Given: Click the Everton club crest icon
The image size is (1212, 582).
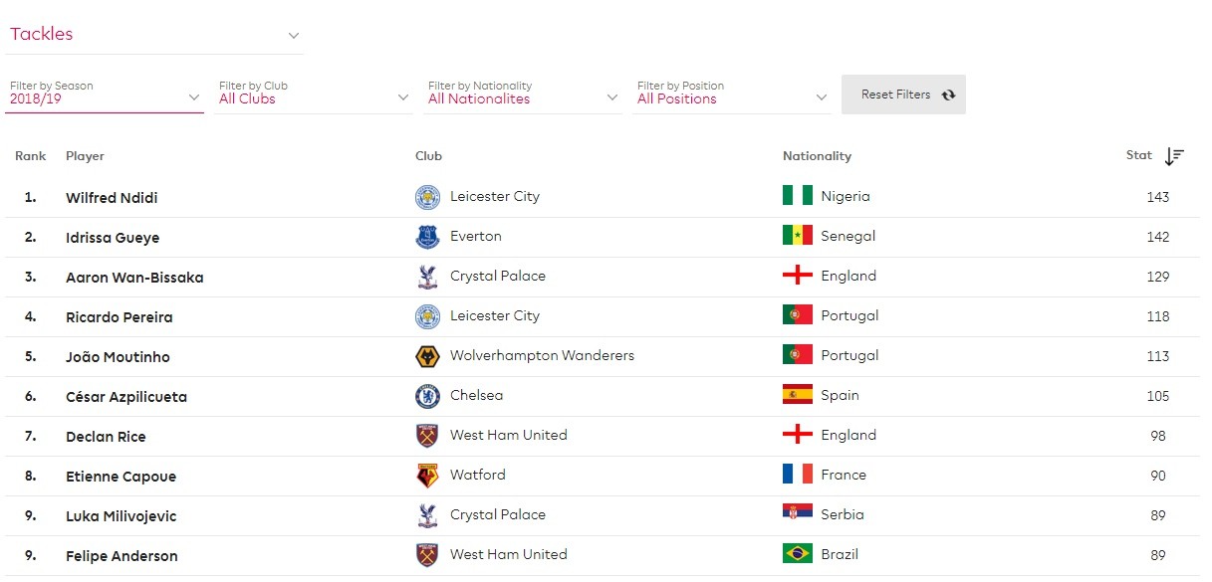Looking at the screenshot, I should tap(427, 237).
